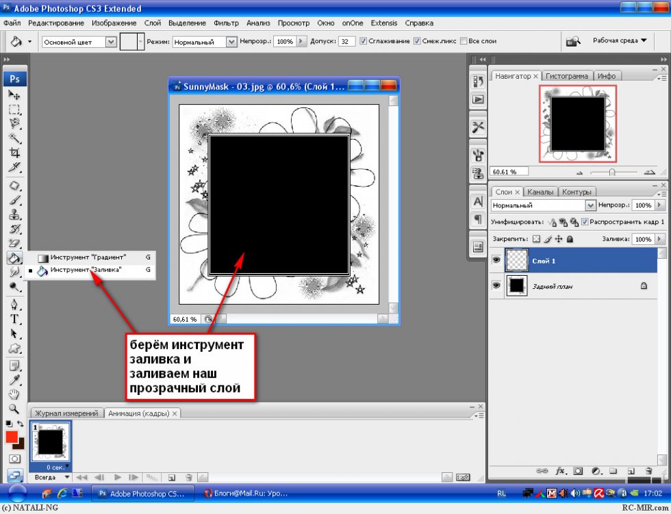Viewport: 671px width, 514px height.
Task: Click the add layer style fx icon
Action: click(x=560, y=471)
